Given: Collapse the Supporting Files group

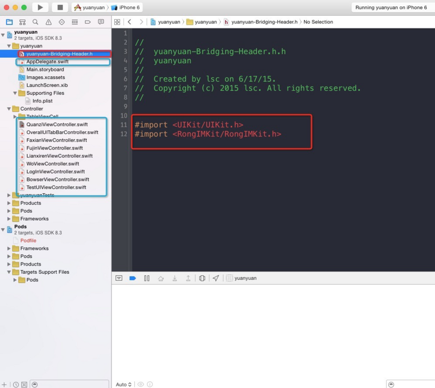Looking at the screenshot, I should (15, 93).
